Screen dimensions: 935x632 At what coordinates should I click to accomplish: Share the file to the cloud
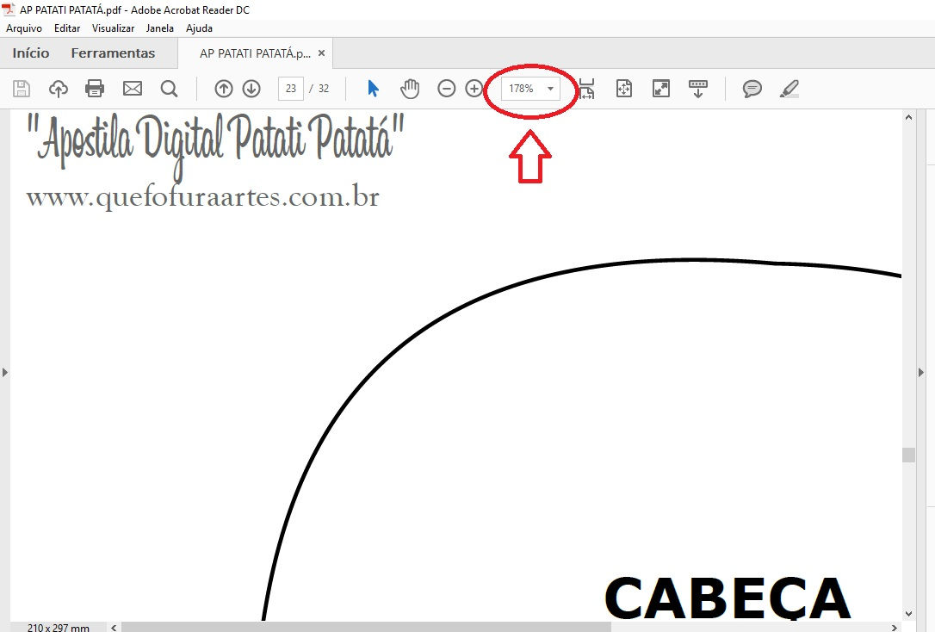[x=58, y=88]
